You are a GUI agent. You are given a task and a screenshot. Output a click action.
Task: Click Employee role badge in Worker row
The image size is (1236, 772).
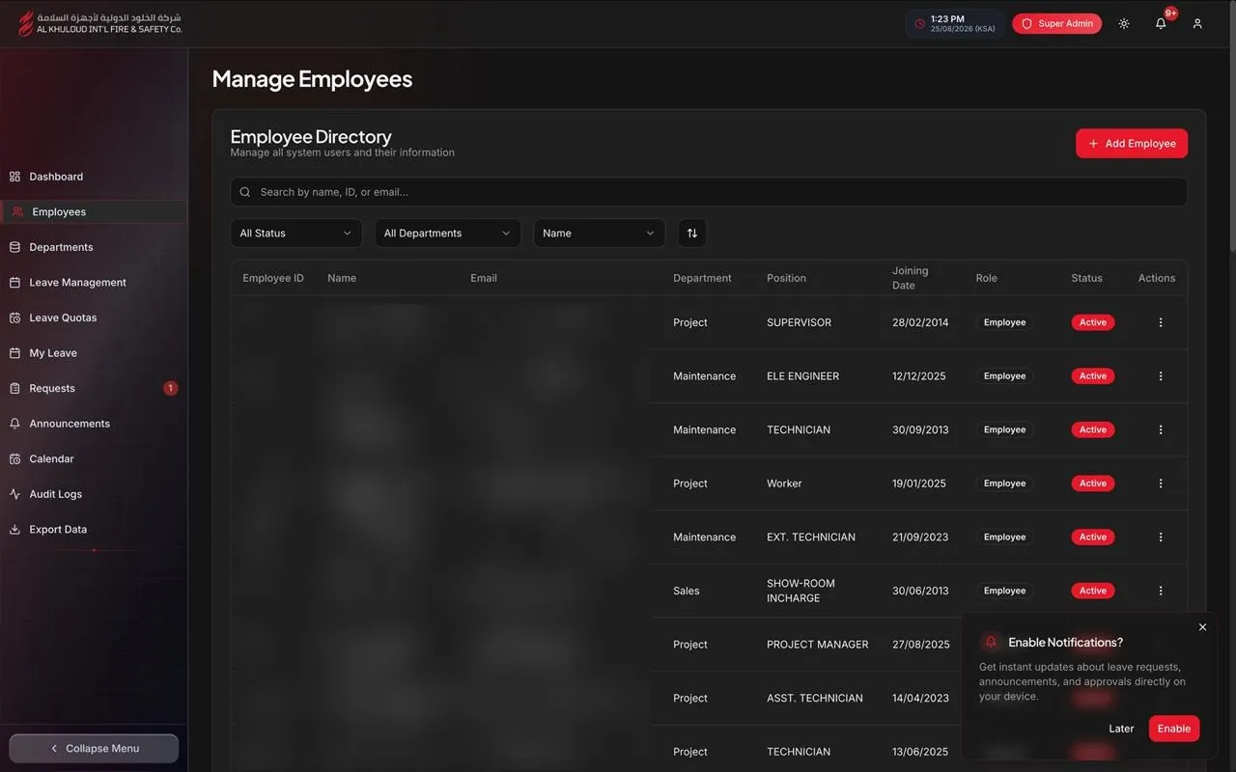point(1004,483)
